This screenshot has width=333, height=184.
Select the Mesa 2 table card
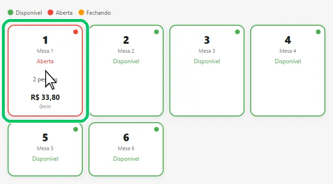126,71
